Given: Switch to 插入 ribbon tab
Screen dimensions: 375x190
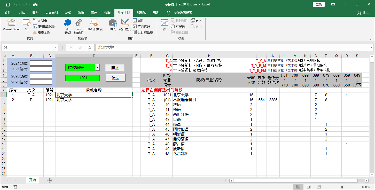Looking at the screenshot, I should 35,12.
